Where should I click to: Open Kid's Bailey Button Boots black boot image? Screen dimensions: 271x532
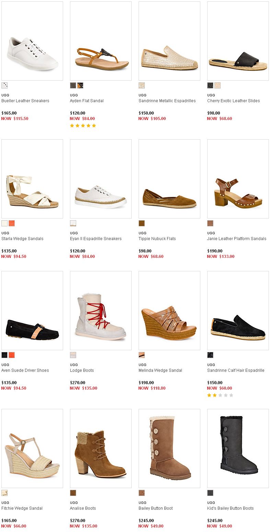(238, 449)
